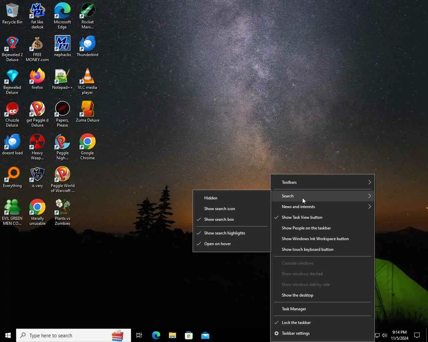Select the Google Chrome desktop icon

pos(88,147)
